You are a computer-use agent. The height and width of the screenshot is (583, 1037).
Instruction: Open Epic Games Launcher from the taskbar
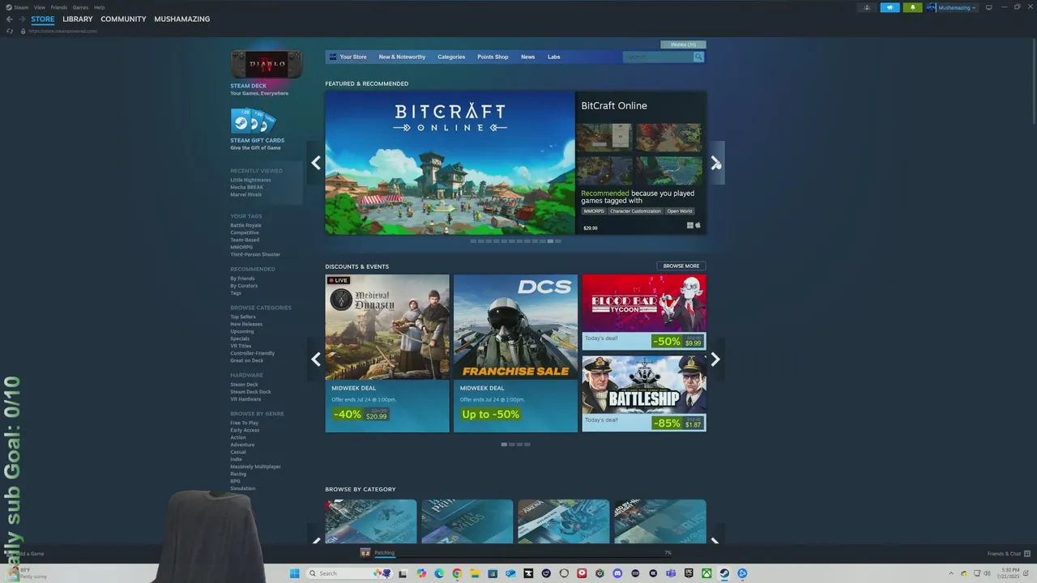coord(689,573)
